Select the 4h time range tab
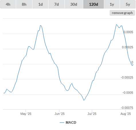The image size is (136, 130). (x=8, y=4)
